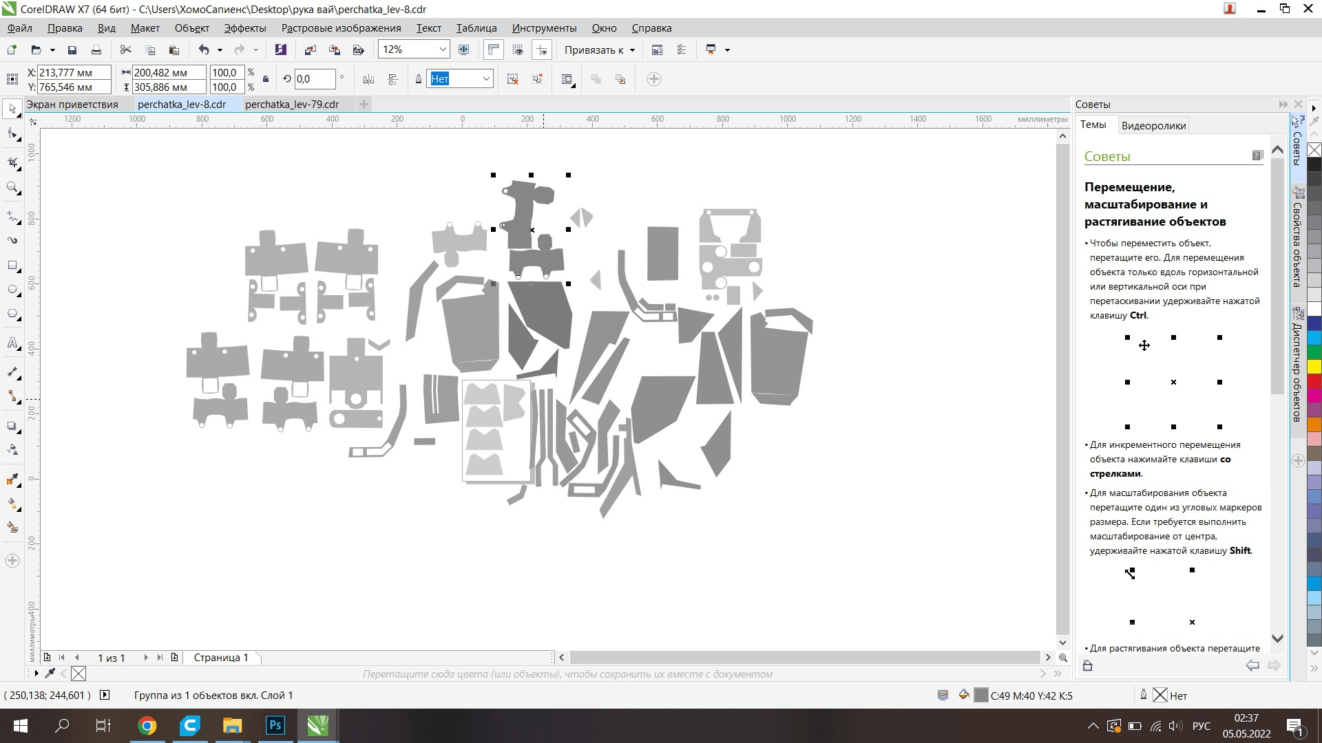Screen dimensions: 1322x743
Task: Select the Rectangle tool
Action: tap(12, 266)
